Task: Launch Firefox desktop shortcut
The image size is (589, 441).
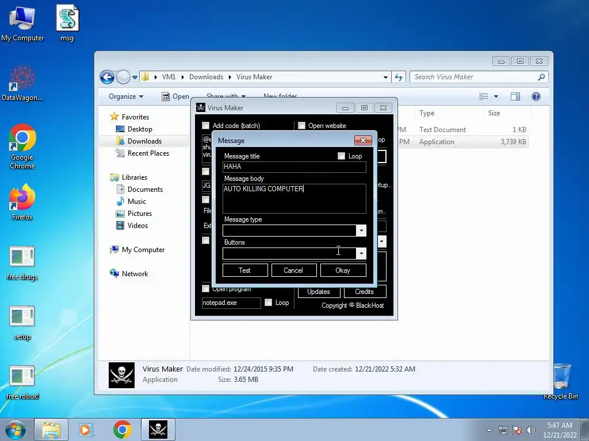Action: click(x=22, y=202)
